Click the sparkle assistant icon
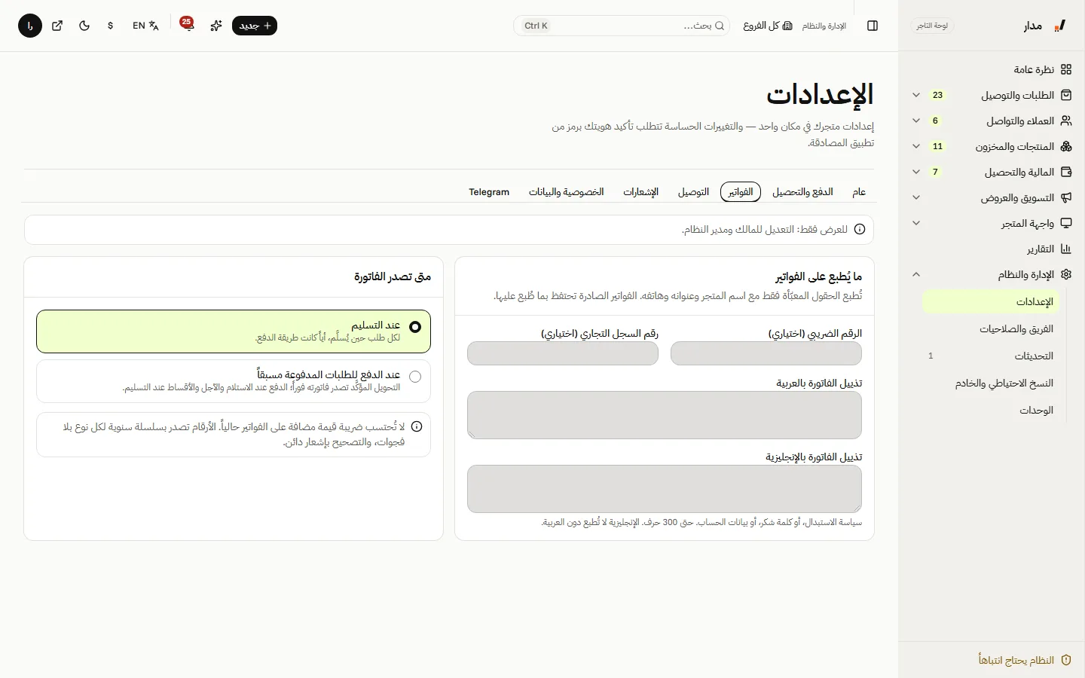The height and width of the screenshot is (678, 1085). (x=216, y=26)
